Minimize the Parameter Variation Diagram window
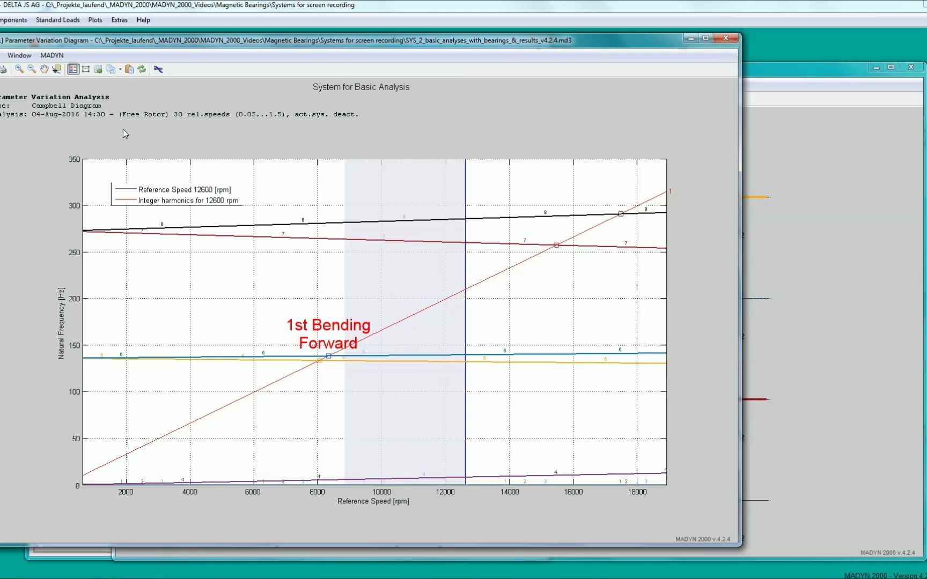Screen dimensions: 927x579 click(x=691, y=38)
